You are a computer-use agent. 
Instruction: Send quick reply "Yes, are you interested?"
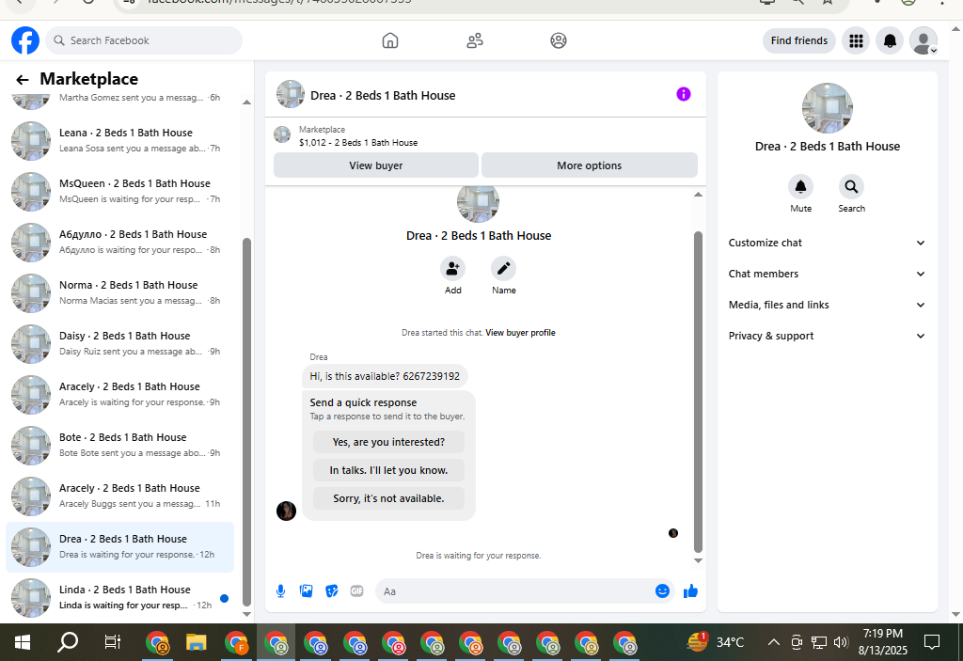coord(388,442)
